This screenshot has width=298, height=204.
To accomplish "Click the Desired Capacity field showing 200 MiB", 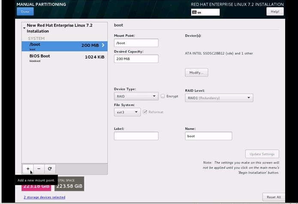I will tap(136, 59).
